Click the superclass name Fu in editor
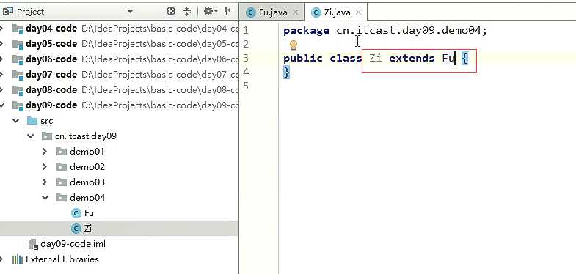Image resolution: width=576 pixels, height=274 pixels. 448,58
